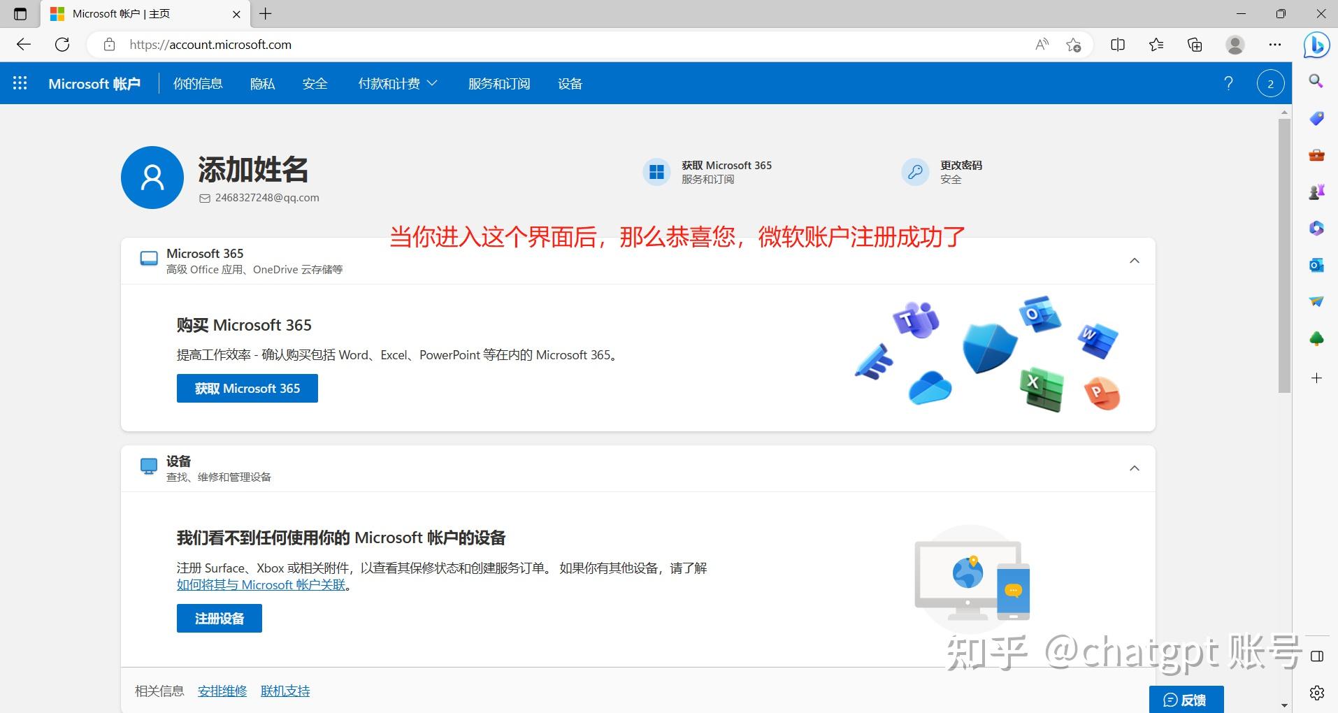Open split screen icon

(x=1118, y=45)
